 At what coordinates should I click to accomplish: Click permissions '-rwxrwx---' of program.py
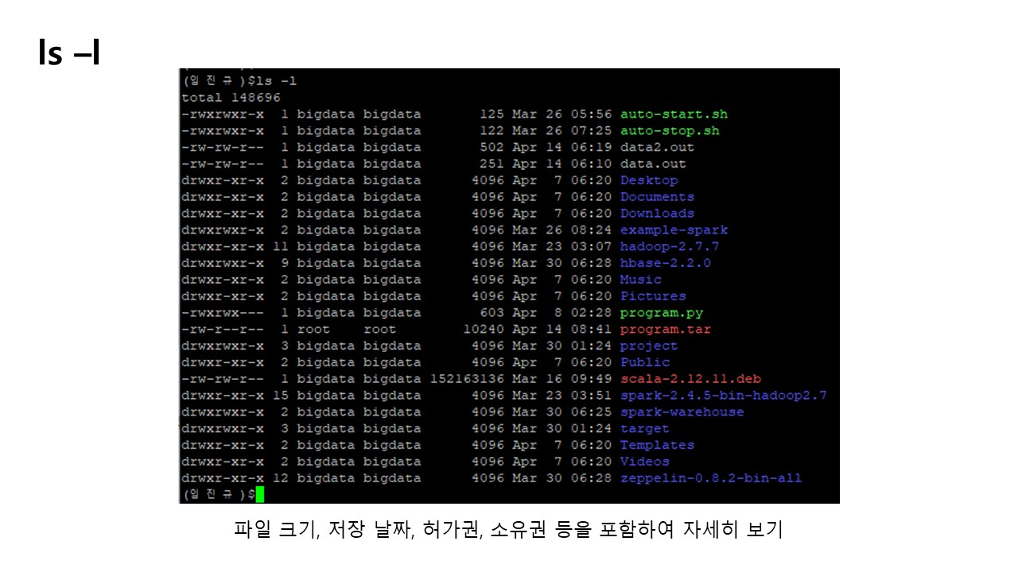click(223, 313)
